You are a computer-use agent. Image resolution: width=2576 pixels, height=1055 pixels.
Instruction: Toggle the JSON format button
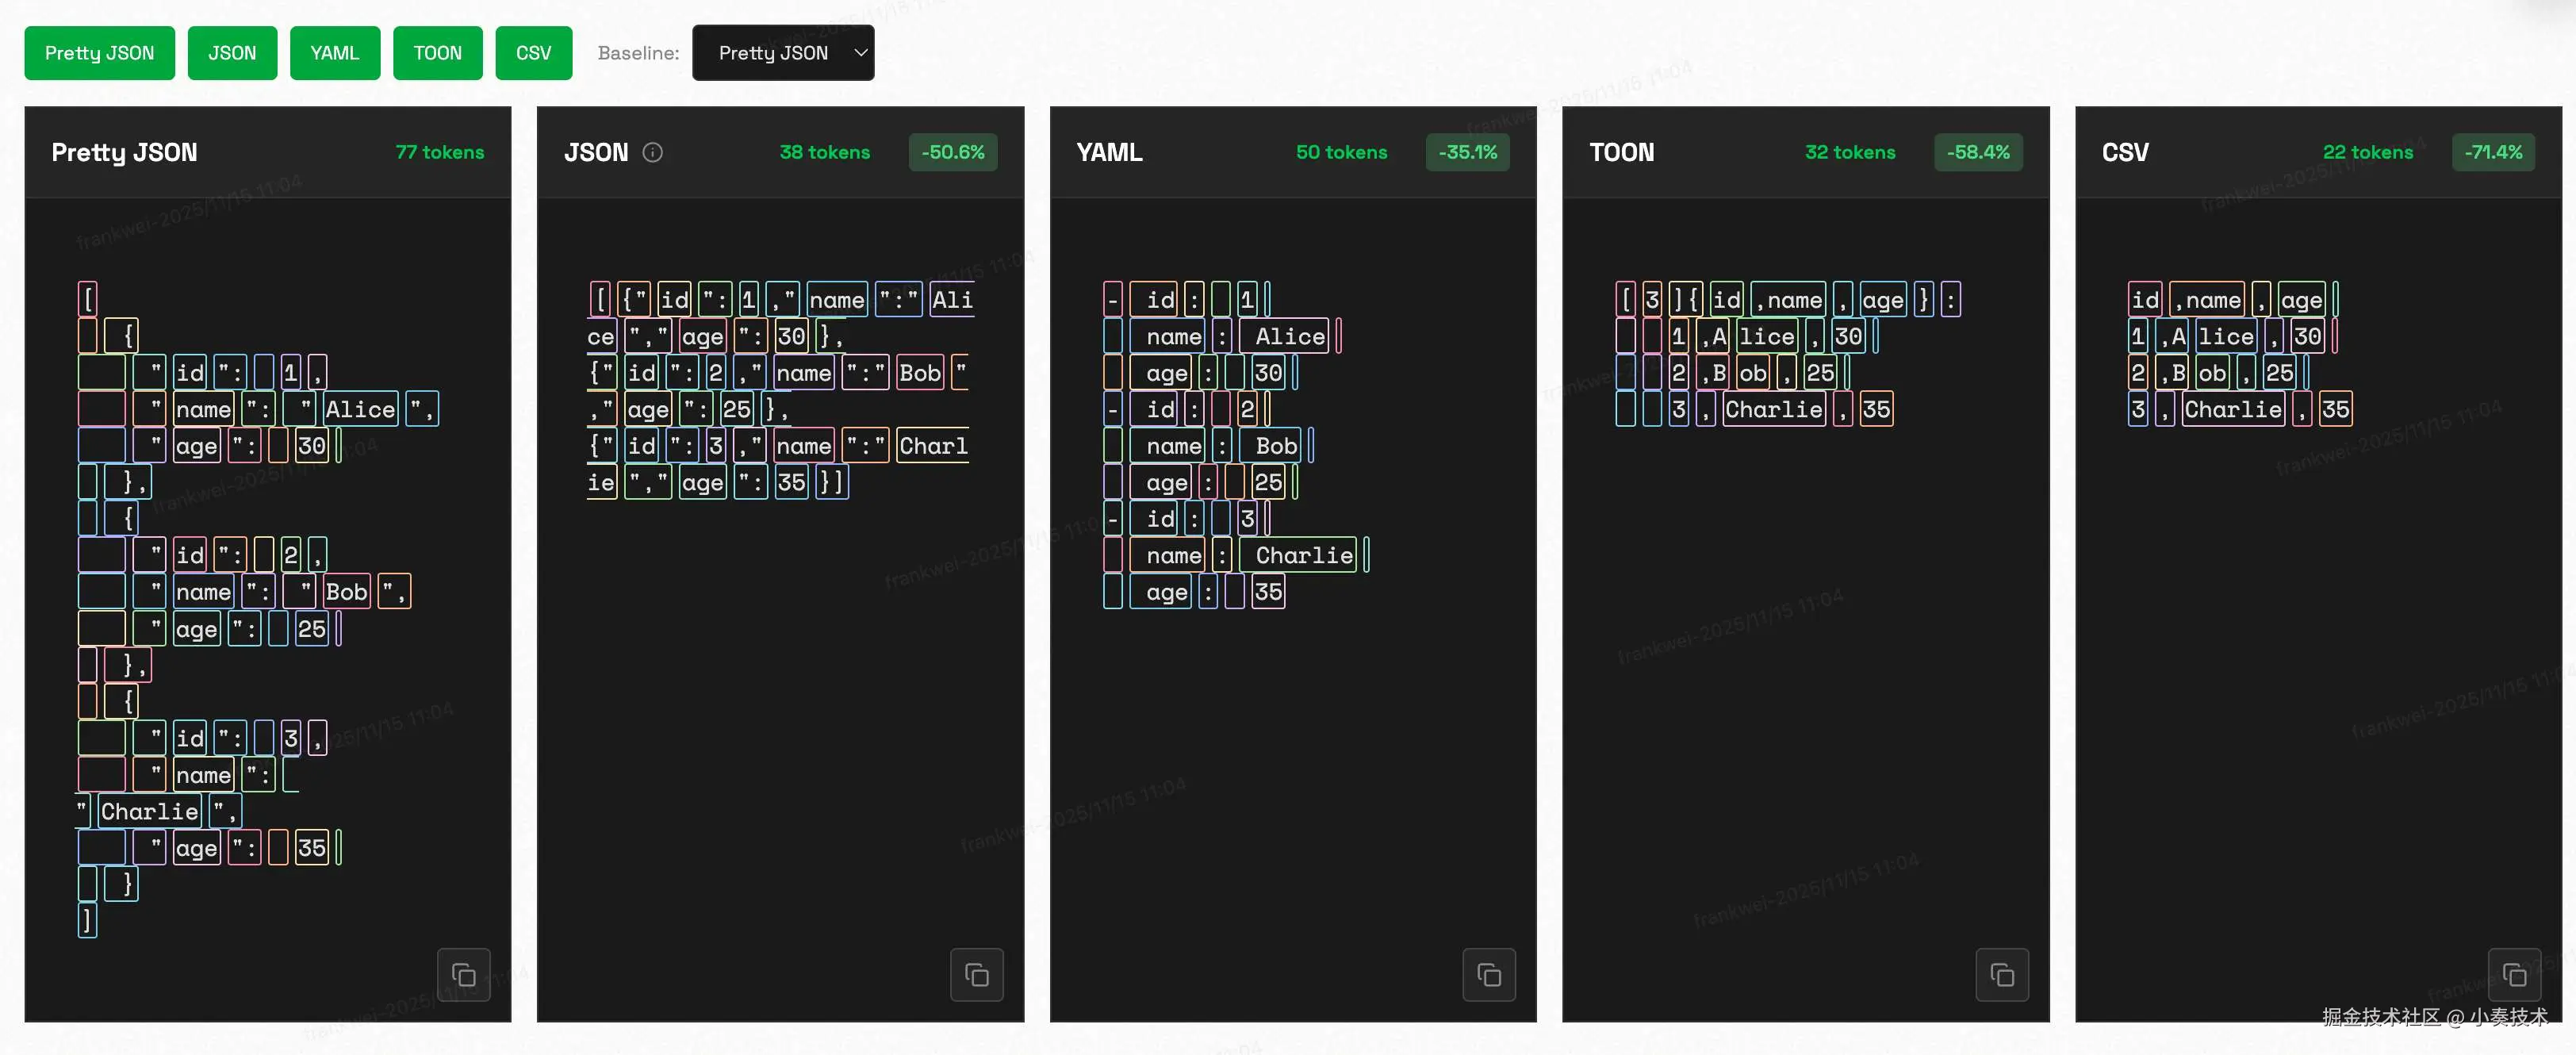(x=232, y=53)
